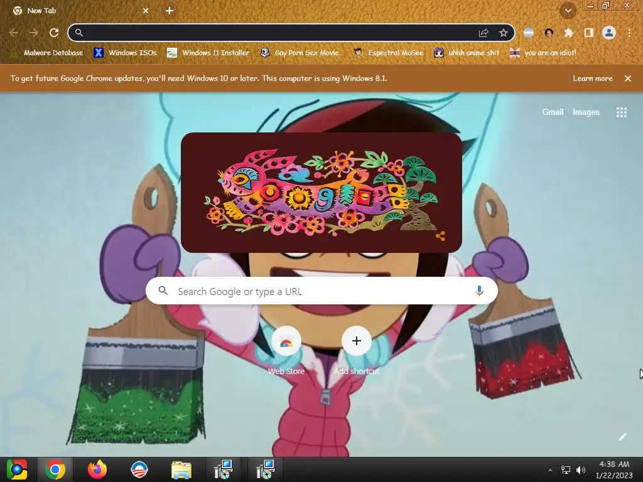Click the Search Google or type a URL box
The width and height of the screenshot is (643, 482).
[x=321, y=291]
